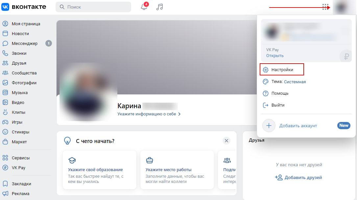Click the Тема palette icon
357x200 pixels.
coord(266,82)
